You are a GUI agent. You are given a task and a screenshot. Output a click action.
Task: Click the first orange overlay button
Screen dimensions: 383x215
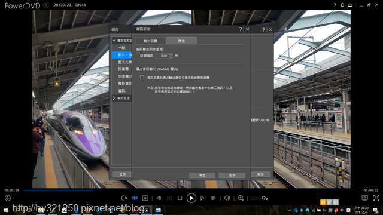pos(323,202)
